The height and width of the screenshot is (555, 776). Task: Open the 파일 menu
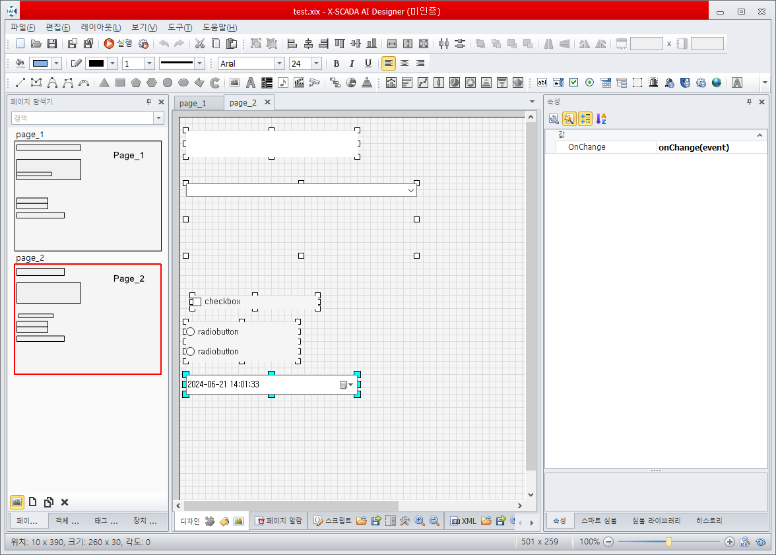pyautogui.click(x=22, y=28)
